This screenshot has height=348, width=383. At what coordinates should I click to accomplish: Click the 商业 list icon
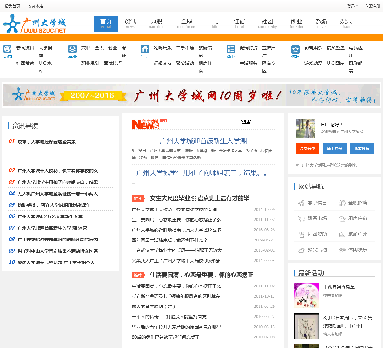coord(231,49)
